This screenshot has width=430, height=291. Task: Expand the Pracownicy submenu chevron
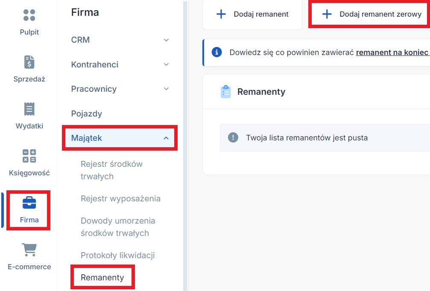(x=166, y=89)
